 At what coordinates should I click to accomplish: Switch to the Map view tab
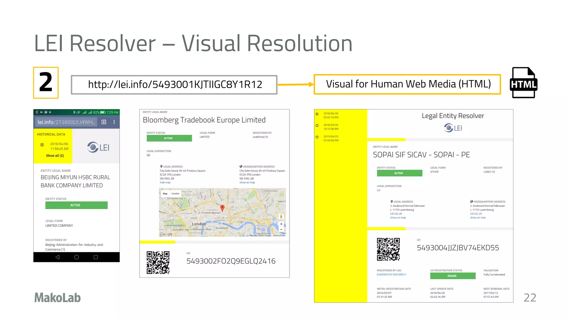(x=165, y=194)
